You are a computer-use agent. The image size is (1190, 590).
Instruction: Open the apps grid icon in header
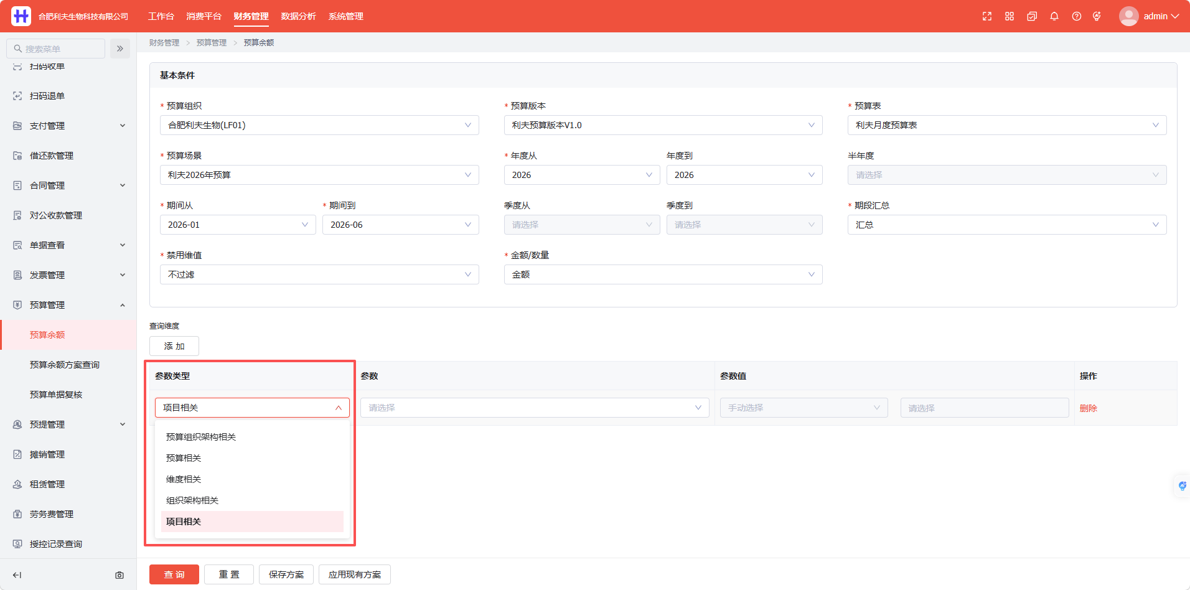1010,16
